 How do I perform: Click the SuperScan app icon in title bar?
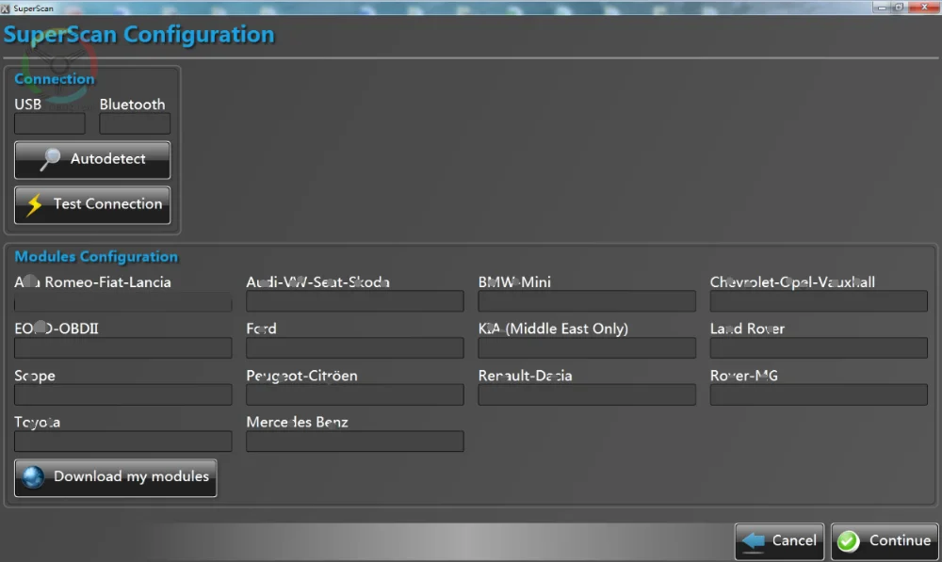pos(6,8)
